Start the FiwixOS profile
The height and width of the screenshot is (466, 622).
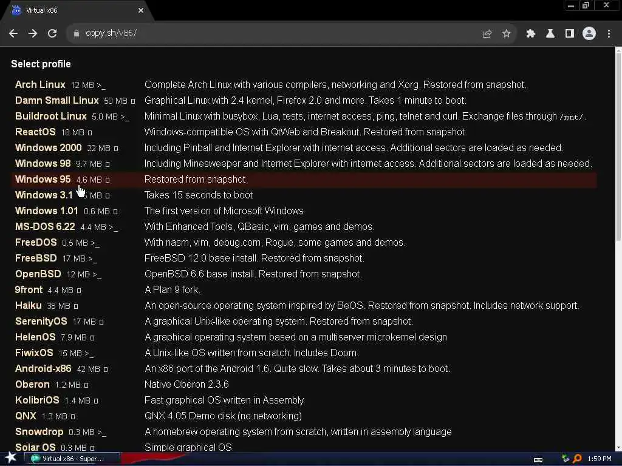34,353
